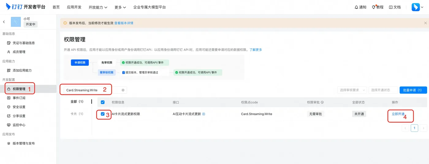429x164 pixels.
Task: Click the AI互动卡片流式更新 interface text
Action: [x=187, y=114]
